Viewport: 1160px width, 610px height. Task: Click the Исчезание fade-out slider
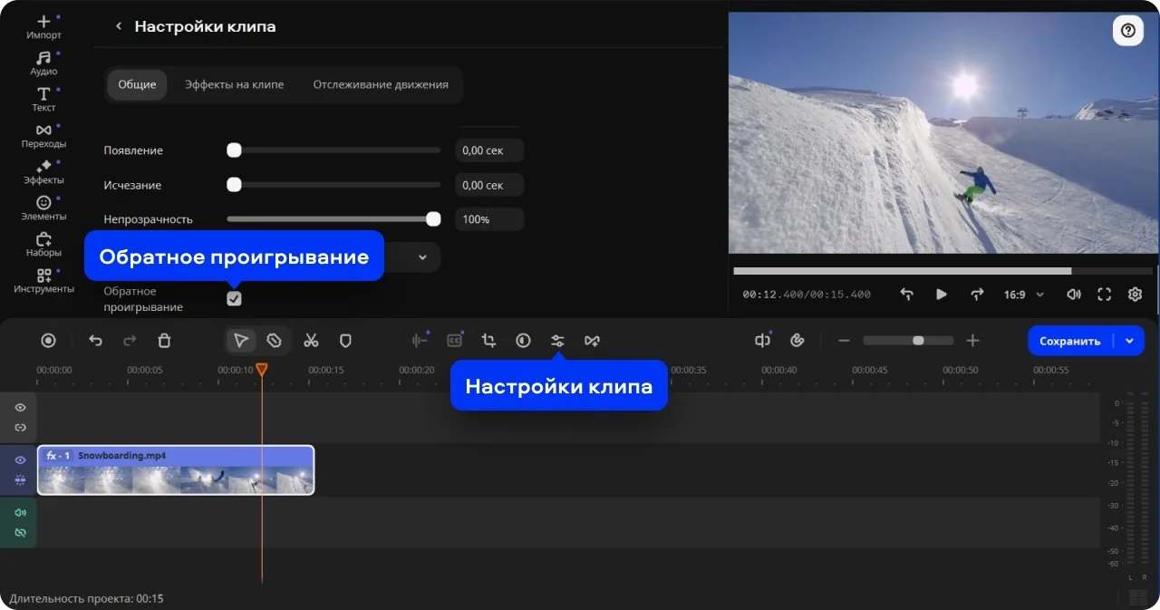click(x=333, y=185)
